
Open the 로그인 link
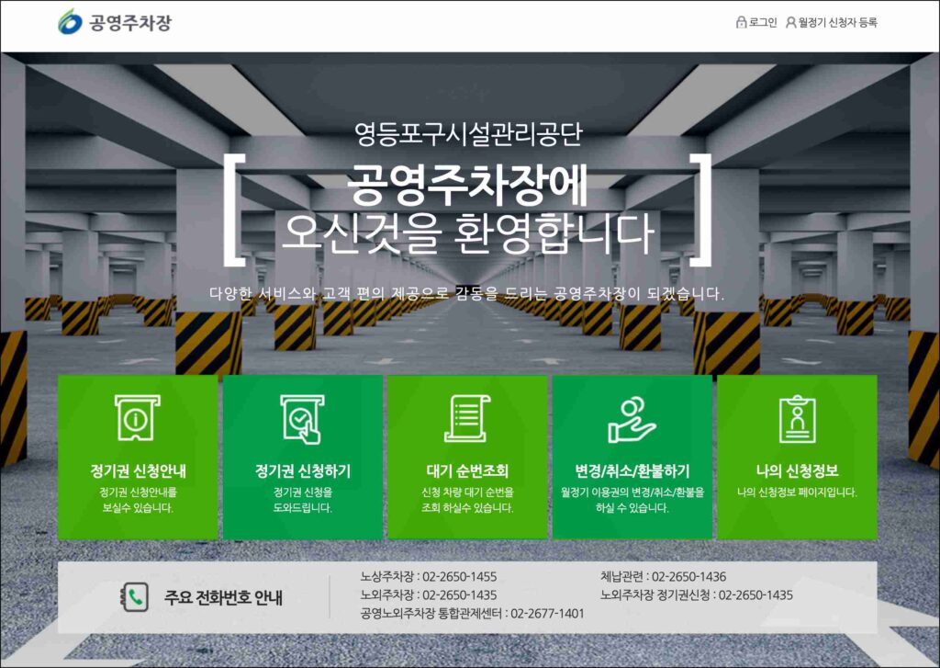(x=763, y=22)
